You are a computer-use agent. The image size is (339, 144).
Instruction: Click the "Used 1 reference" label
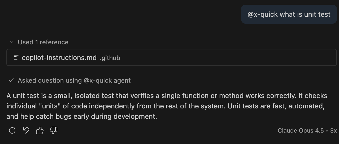coord(43,42)
